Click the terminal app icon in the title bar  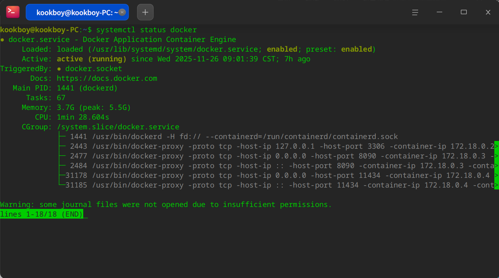12,12
